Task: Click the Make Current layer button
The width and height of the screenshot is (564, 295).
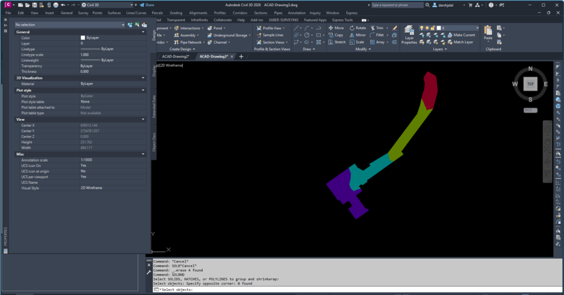Action: 461,35
